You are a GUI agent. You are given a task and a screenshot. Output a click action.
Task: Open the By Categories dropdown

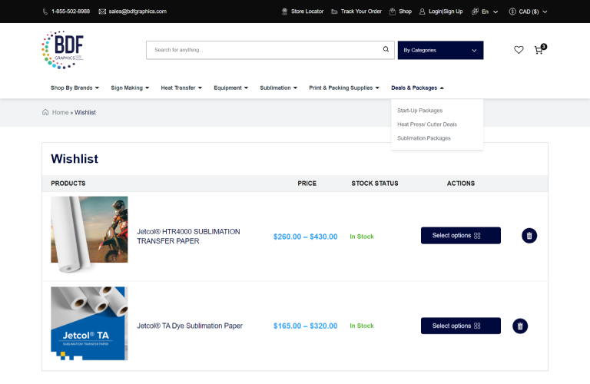point(440,50)
